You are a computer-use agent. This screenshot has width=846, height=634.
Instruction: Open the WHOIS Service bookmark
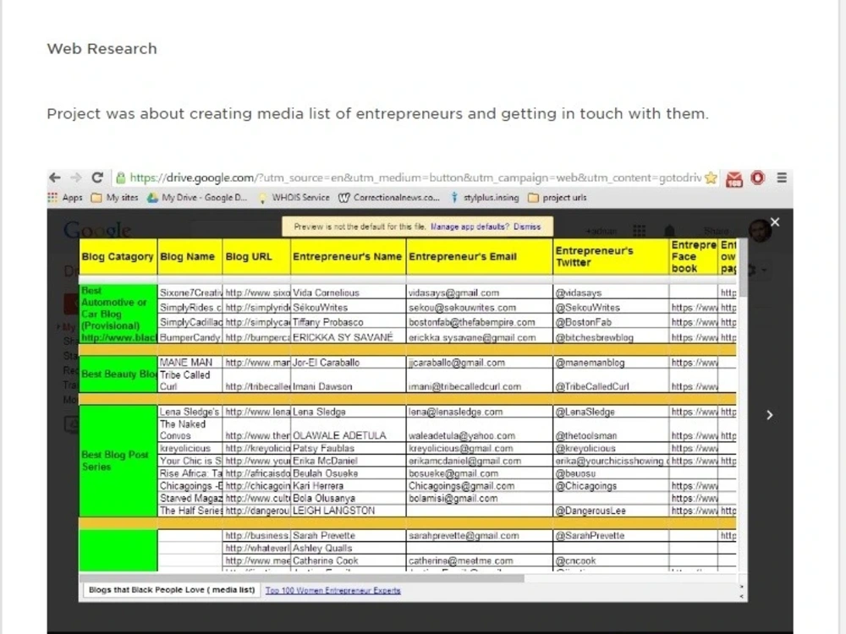pyautogui.click(x=294, y=197)
